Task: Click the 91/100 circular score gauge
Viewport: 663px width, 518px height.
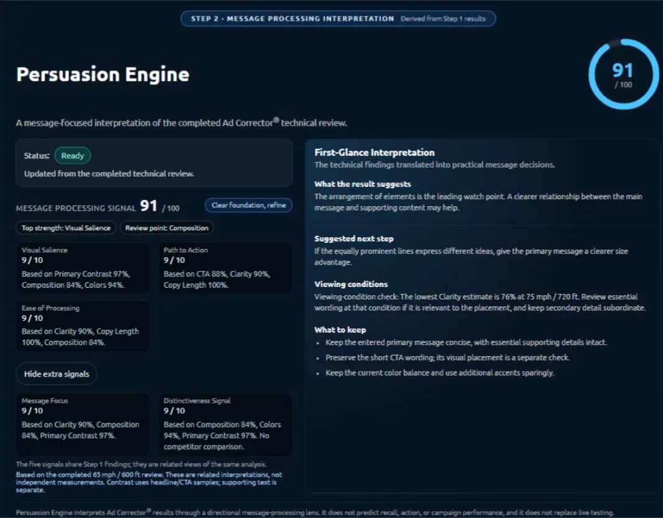Action: pos(623,75)
